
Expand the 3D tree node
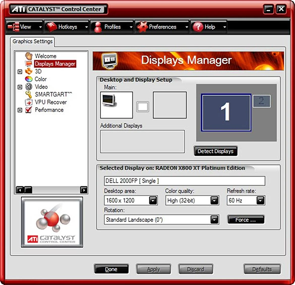pyautogui.click(x=20, y=72)
